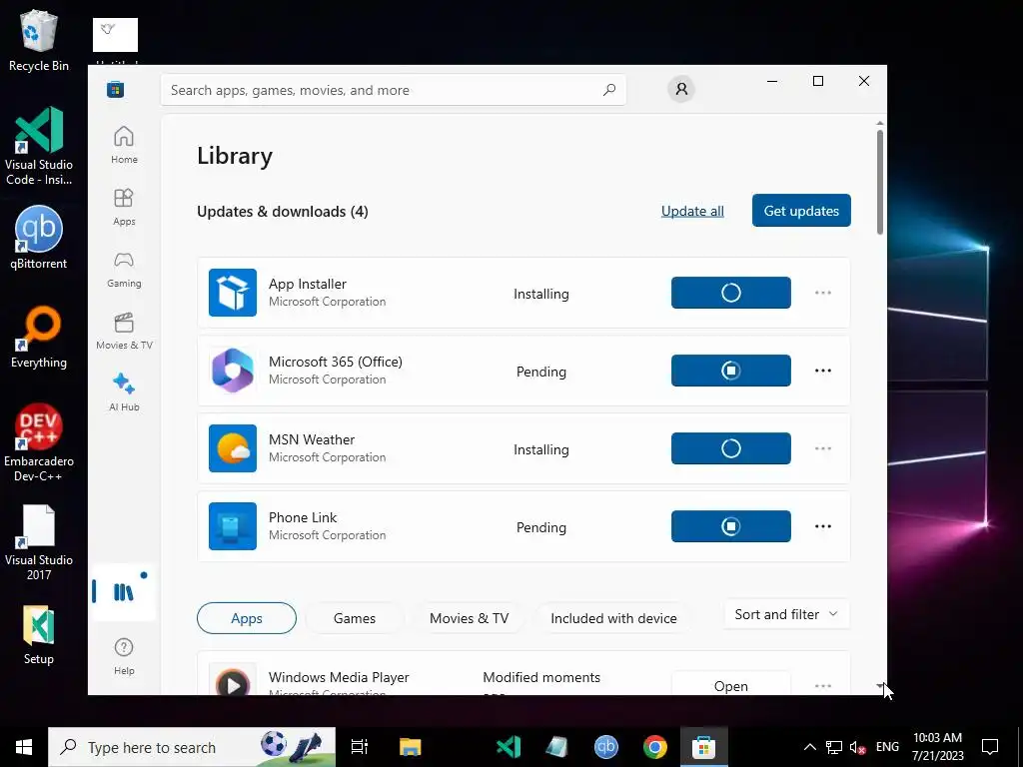Click the ENG language indicator
The image size is (1023, 767).
click(x=887, y=747)
